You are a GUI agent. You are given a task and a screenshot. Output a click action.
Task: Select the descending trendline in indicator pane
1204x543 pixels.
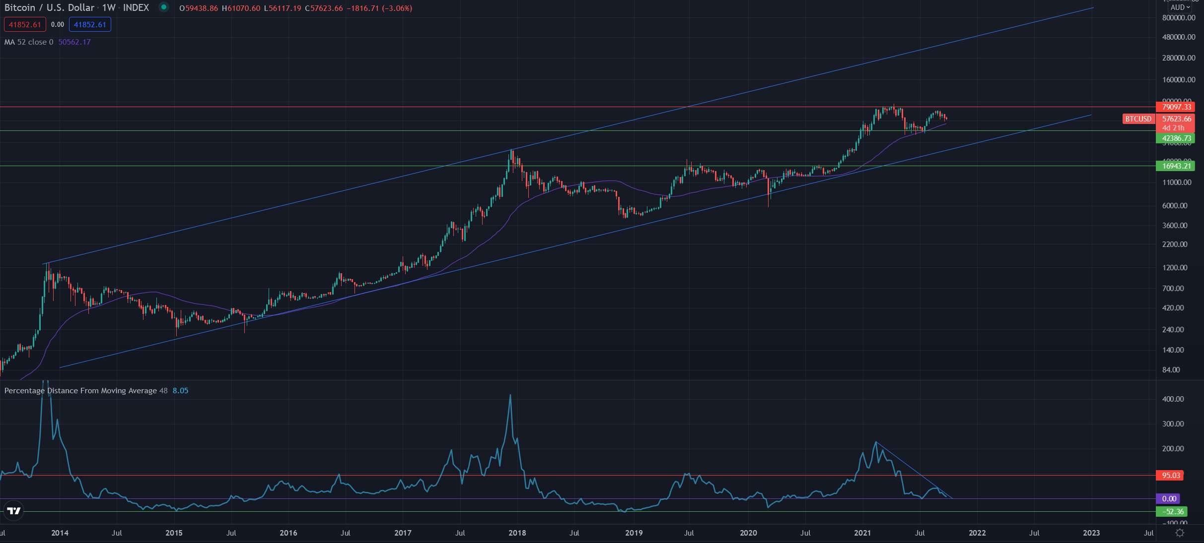click(x=914, y=470)
